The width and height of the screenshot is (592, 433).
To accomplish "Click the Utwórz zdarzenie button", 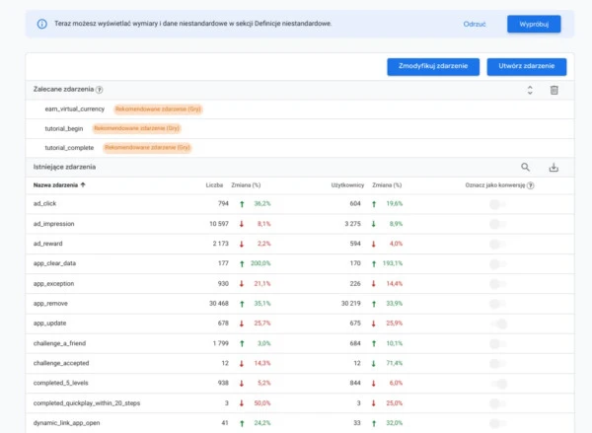I will (526, 66).
